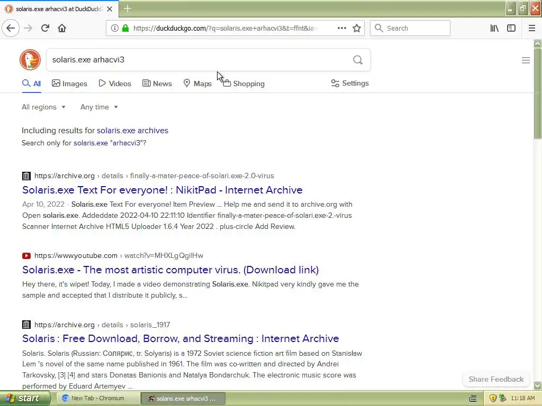Open the keyboard icon in system tray

(x=473, y=399)
